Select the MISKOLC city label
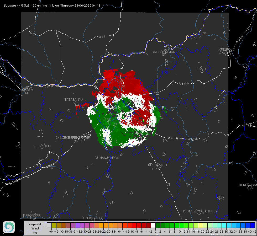This screenshot has width=257, height=236. point(228,49)
